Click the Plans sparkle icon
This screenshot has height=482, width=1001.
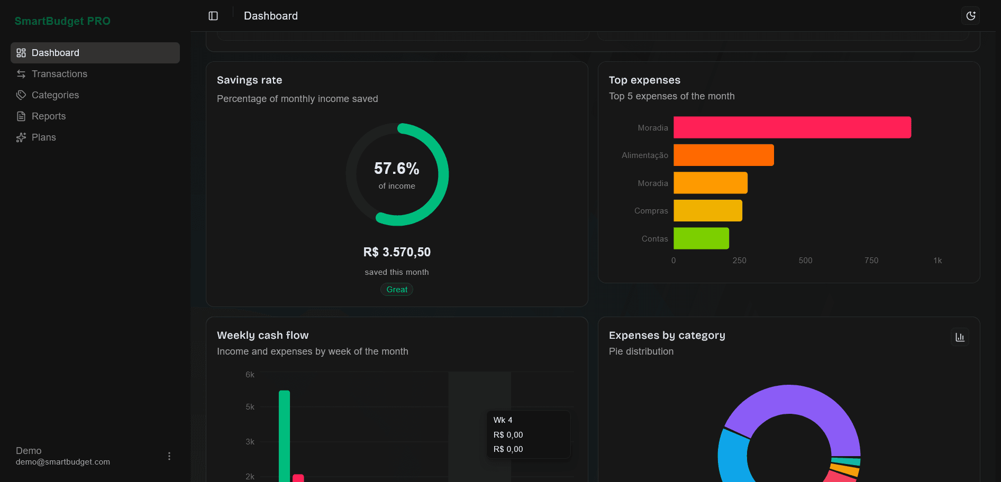coord(21,137)
